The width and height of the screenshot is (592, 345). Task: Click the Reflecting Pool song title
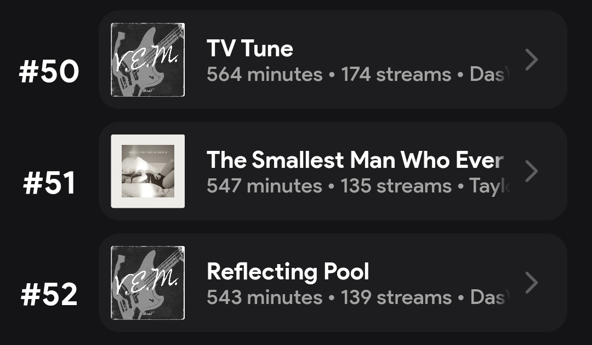coord(288,272)
